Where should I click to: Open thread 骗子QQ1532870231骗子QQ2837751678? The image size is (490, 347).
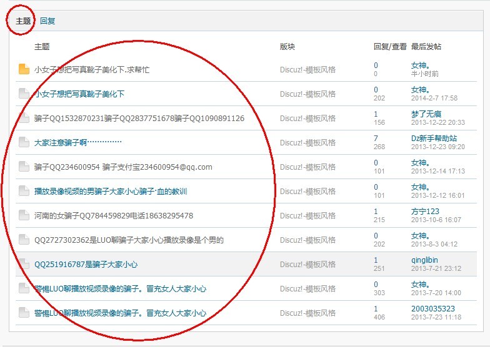[139, 119]
